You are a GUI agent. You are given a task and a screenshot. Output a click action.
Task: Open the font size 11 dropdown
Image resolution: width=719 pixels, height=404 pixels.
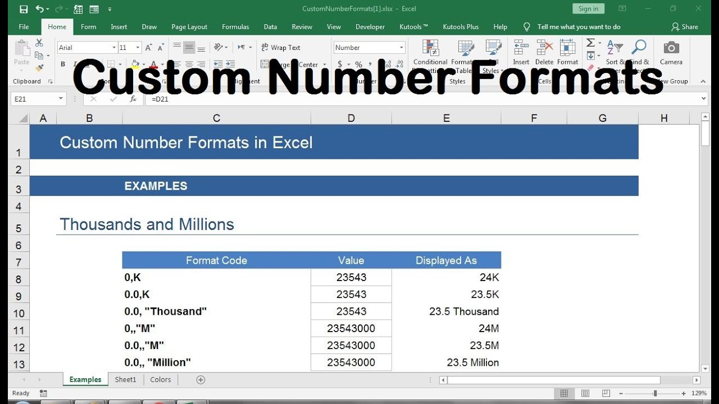click(139, 48)
